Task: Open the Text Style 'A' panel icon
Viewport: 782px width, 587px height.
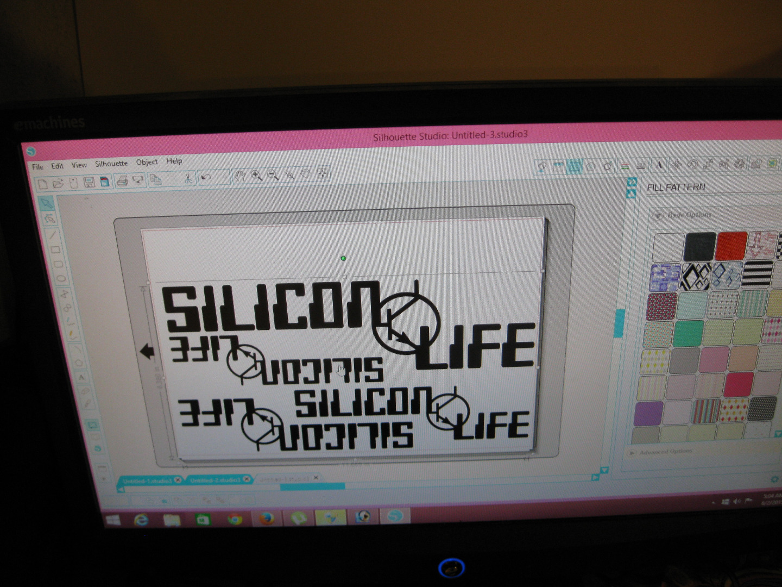Action: (659, 165)
